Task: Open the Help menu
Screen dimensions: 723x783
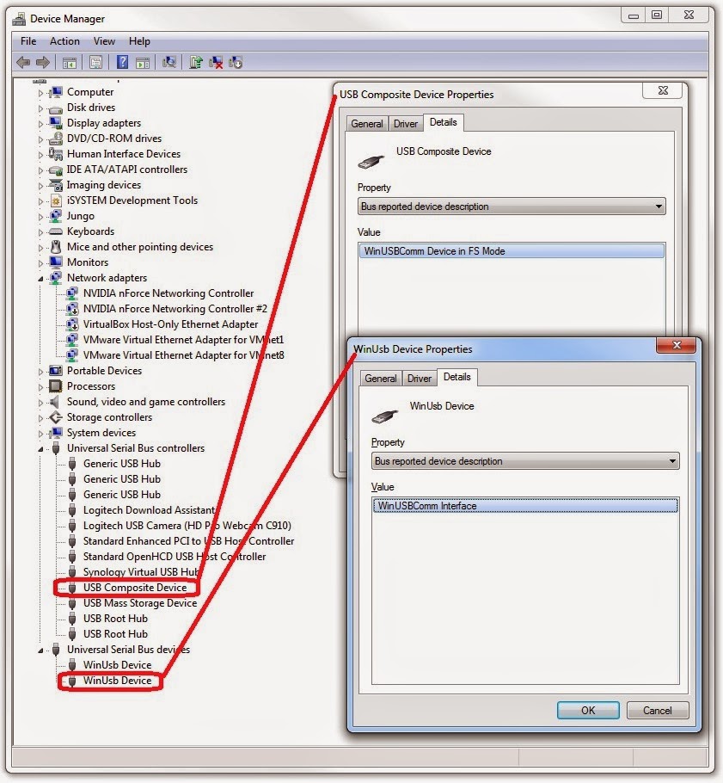Action: tap(139, 41)
